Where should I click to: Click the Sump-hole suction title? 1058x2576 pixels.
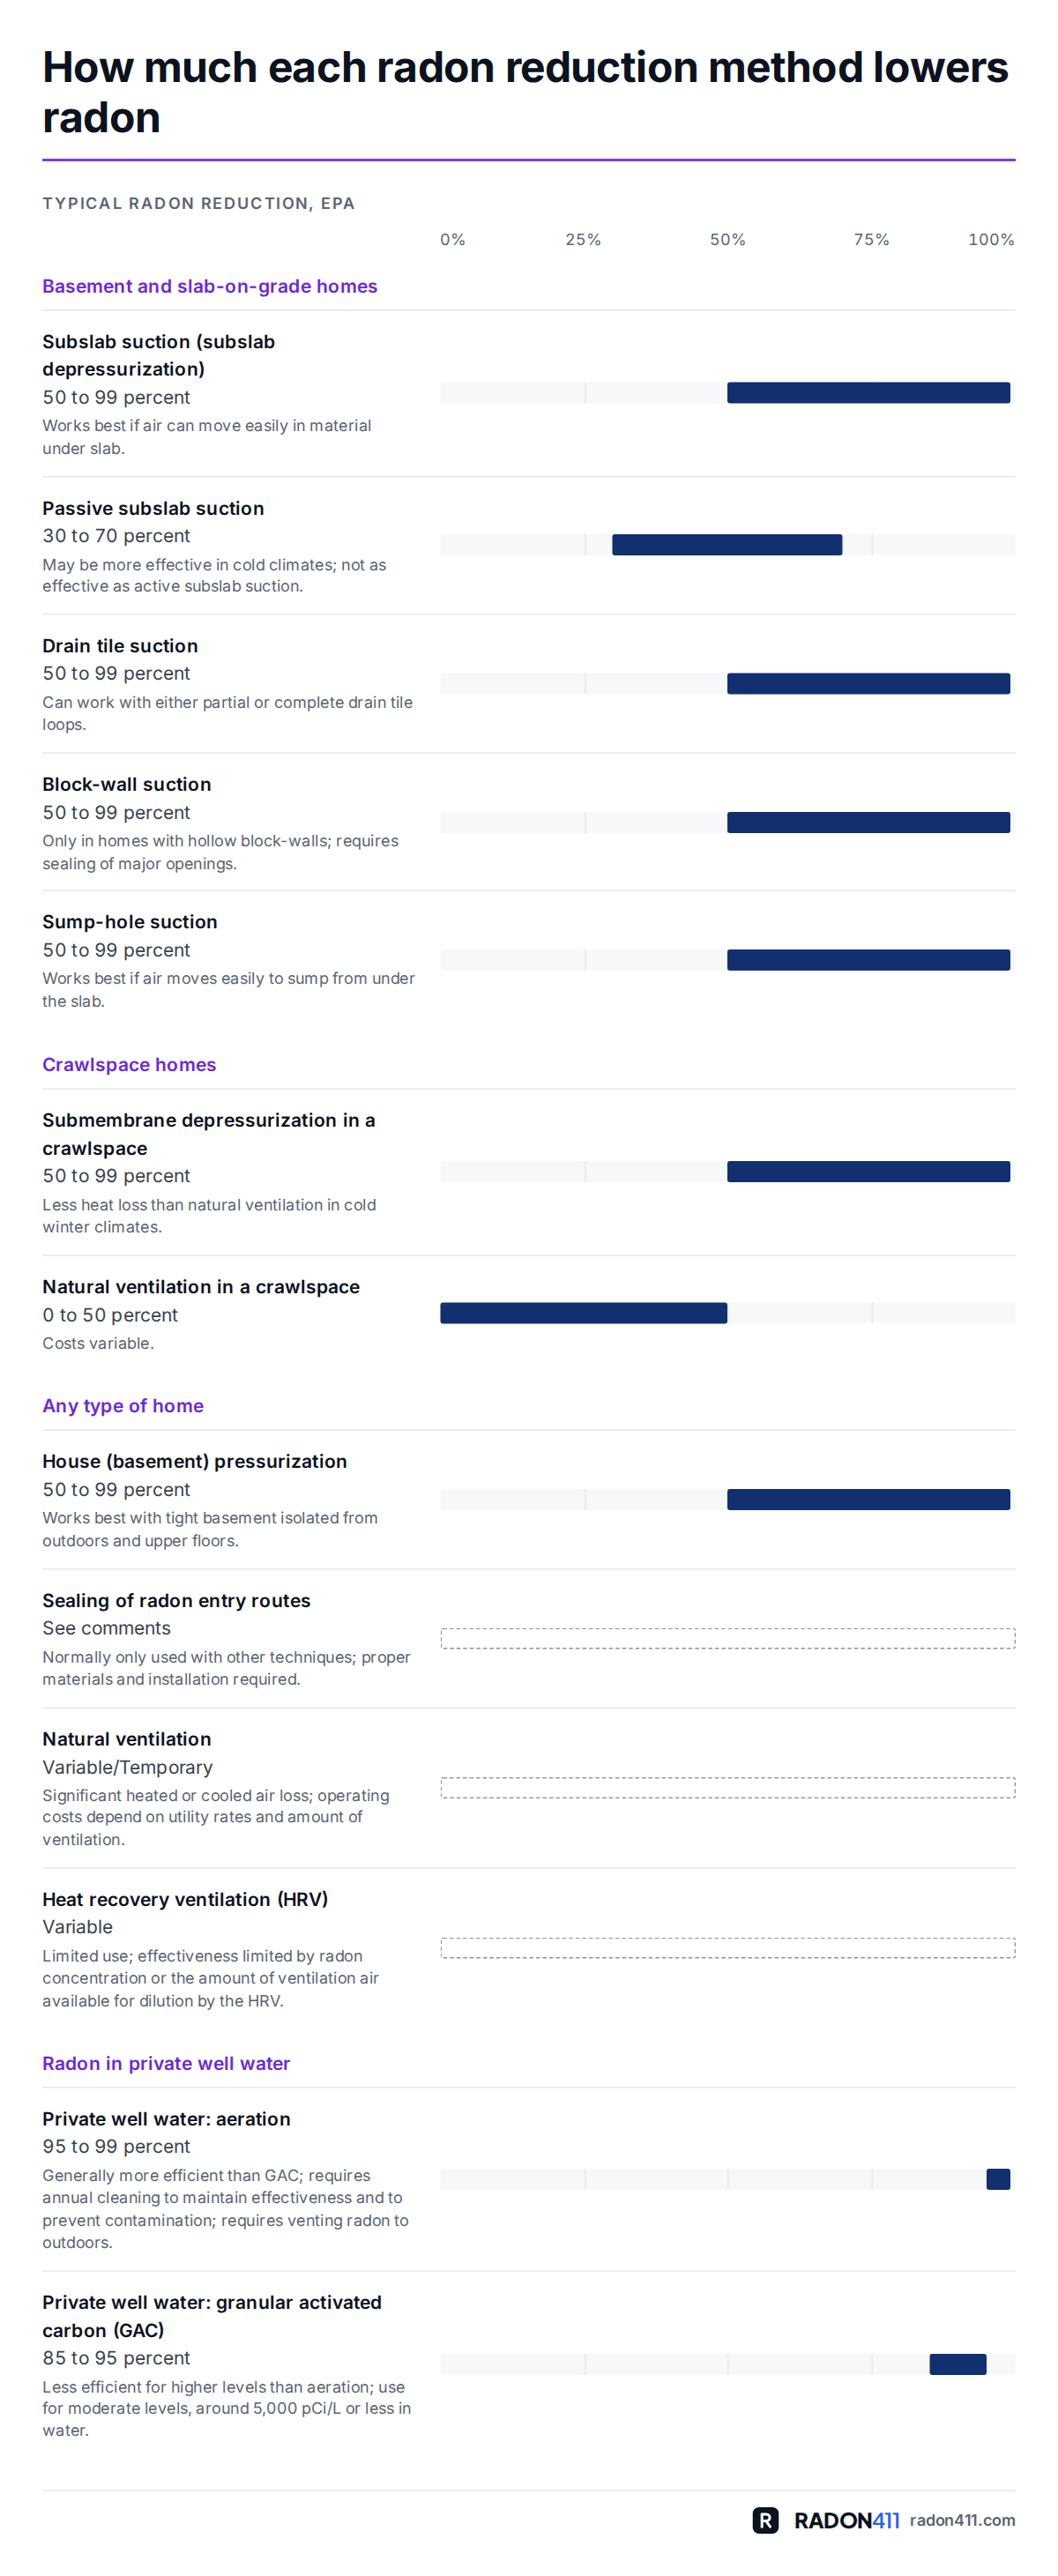point(130,922)
